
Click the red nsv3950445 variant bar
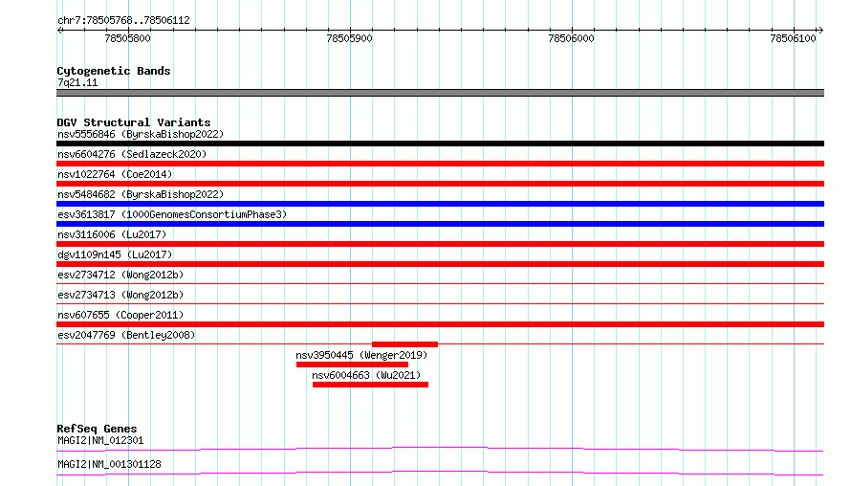tap(352, 364)
